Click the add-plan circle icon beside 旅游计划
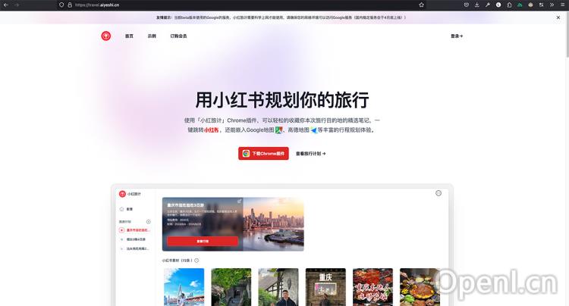This screenshot has width=569, height=306. [x=148, y=222]
